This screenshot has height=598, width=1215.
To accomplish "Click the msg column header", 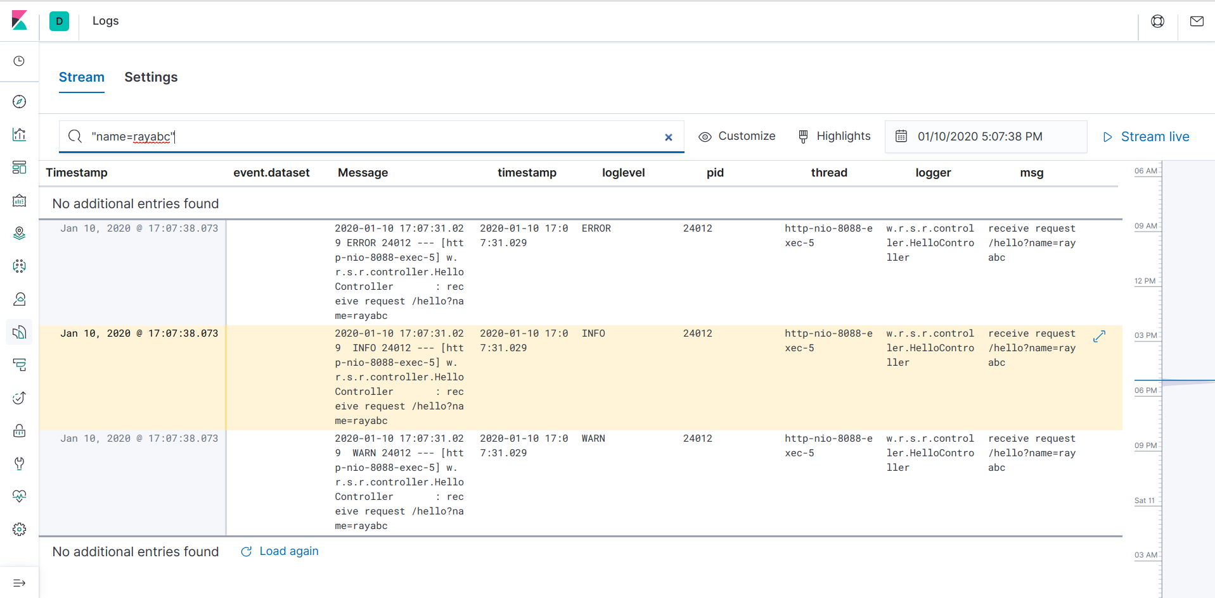I will [1032, 173].
